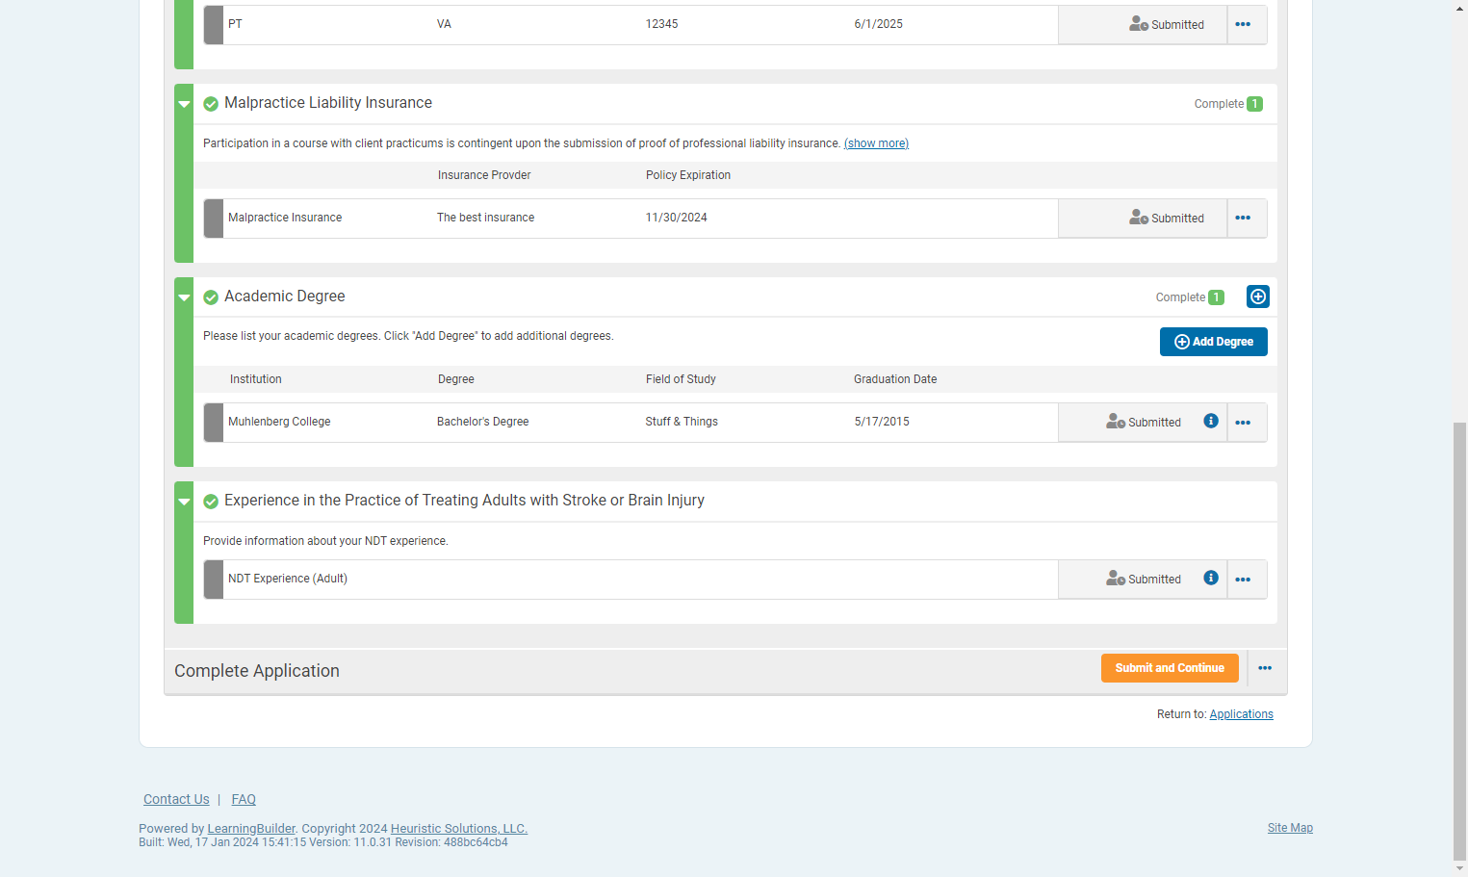Click Submit and Continue
Viewport: 1468px width, 877px height.
coord(1170,668)
